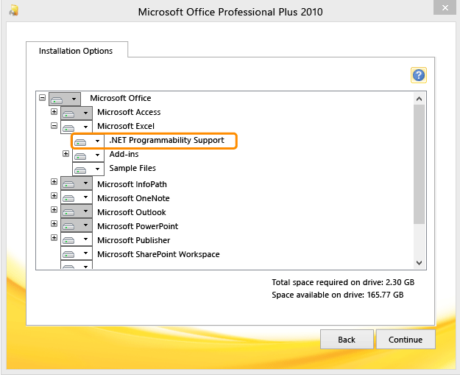Close the Office setup window

[x=445, y=7]
